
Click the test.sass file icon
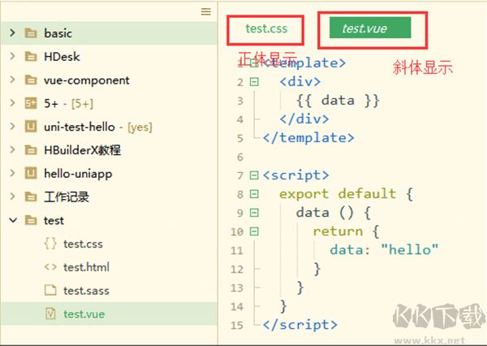point(50,291)
